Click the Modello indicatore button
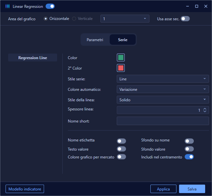 (x=25, y=189)
